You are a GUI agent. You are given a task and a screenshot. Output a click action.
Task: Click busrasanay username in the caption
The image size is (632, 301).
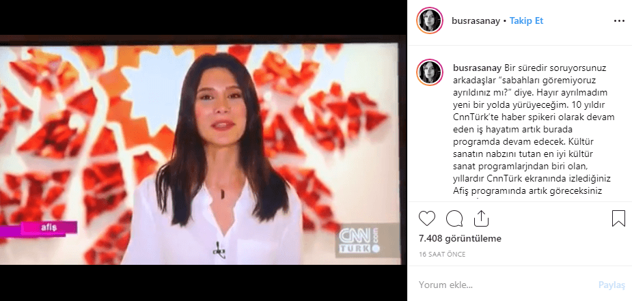[477, 67]
